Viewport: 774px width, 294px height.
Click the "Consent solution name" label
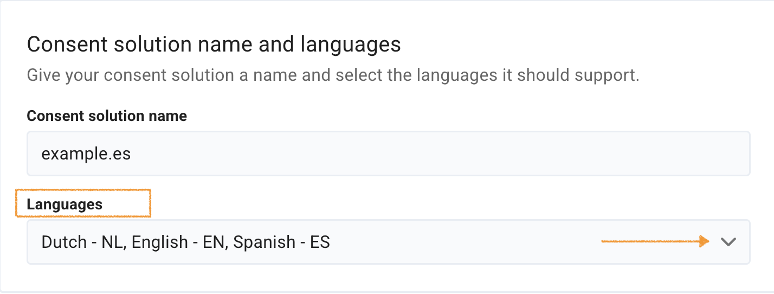[107, 116]
